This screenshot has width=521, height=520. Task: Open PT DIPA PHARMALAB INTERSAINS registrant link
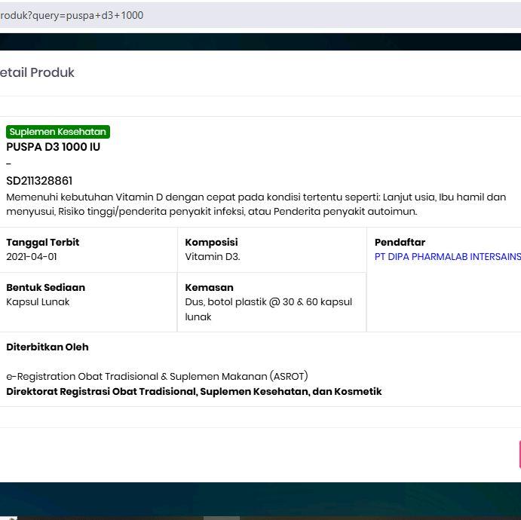click(448, 257)
